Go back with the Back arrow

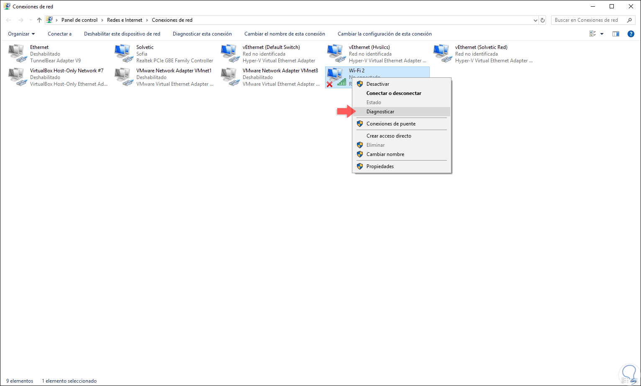pos(9,20)
